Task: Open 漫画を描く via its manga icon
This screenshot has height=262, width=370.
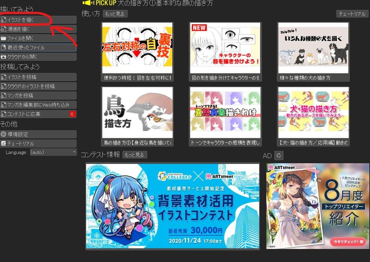Action: (x=4, y=29)
